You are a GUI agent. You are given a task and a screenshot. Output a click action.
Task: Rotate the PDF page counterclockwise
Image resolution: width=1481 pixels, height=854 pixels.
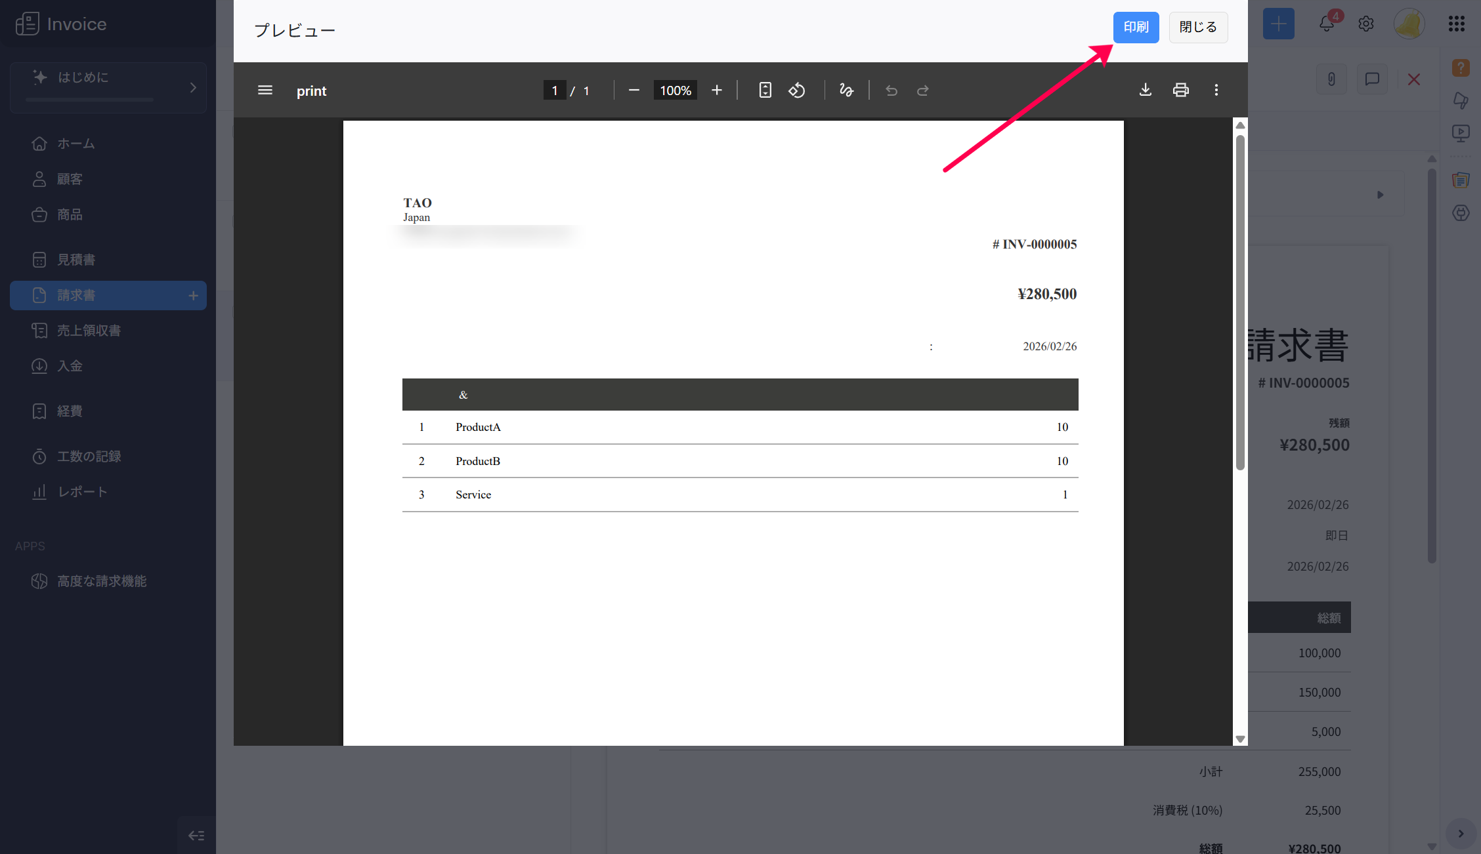[796, 90]
